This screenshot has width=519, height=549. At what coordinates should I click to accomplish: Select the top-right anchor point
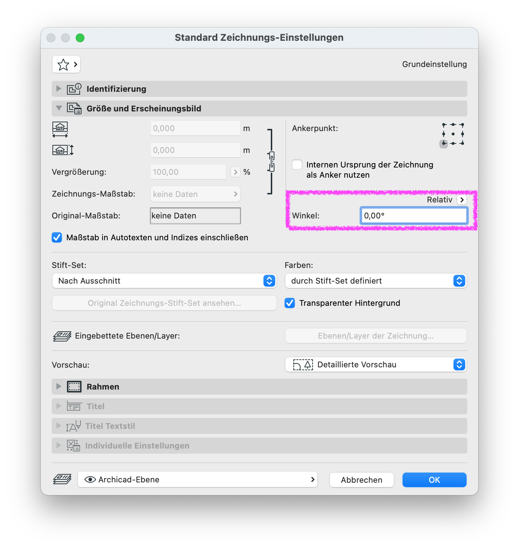[x=462, y=125]
